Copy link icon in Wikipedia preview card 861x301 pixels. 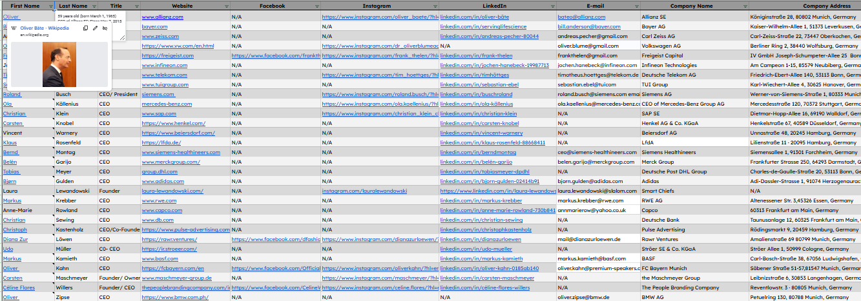[x=86, y=28]
